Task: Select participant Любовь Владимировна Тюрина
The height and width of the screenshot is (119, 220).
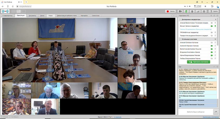Action: 190,59
